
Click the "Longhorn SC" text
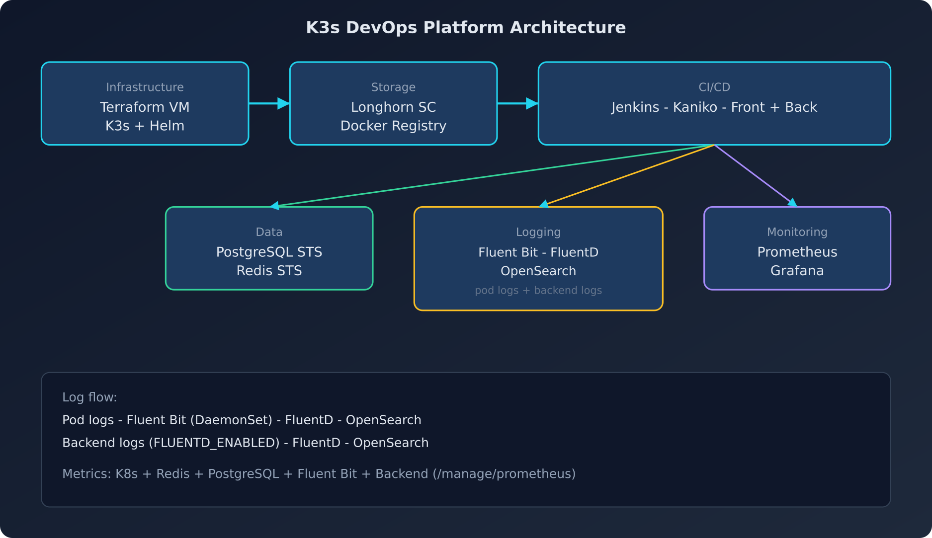click(393, 107)
